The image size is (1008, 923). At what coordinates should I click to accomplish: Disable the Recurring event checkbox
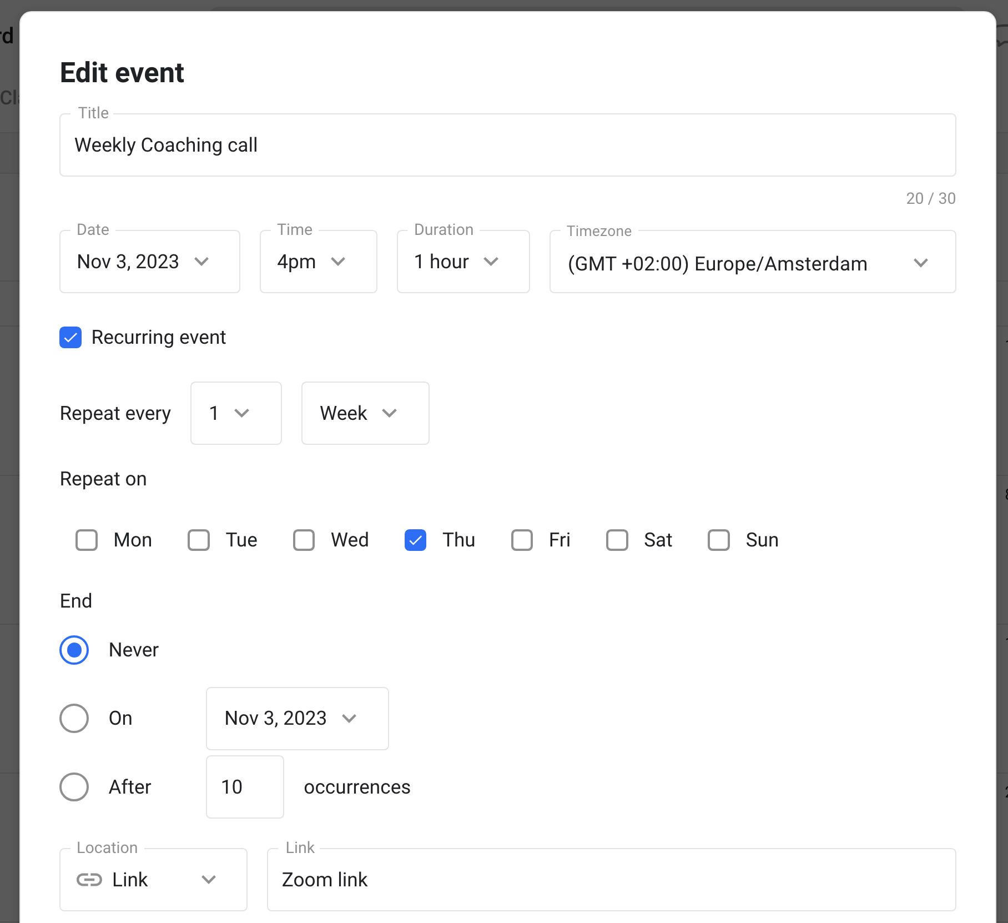point(70,337)
